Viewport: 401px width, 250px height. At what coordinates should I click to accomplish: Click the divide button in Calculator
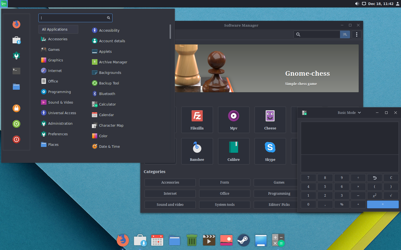[x=358, y=178]
